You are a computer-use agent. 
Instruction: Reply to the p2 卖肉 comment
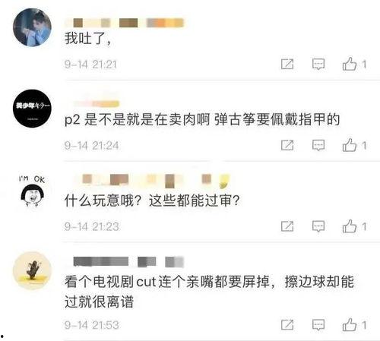(318, 145)
